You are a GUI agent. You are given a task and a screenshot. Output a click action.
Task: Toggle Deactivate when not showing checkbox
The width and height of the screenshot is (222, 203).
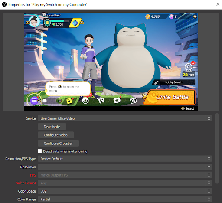(x=40, y=151)
